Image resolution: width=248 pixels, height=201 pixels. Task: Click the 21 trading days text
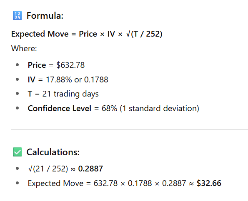tap(70, 94)
